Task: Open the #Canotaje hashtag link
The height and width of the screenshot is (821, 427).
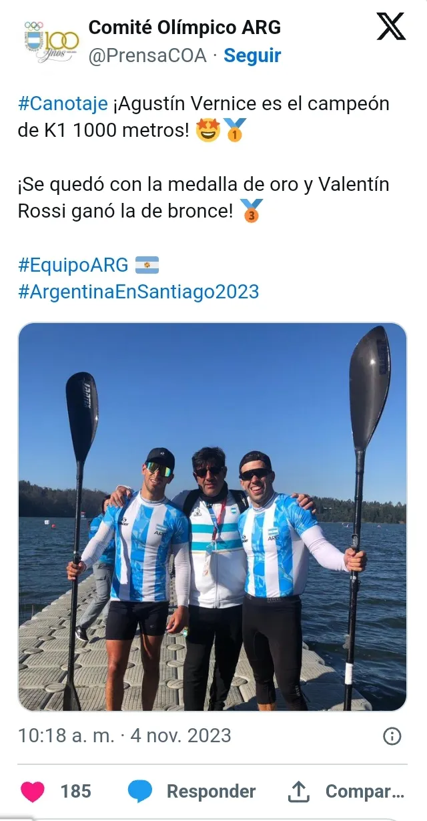Action: [63, 104]
